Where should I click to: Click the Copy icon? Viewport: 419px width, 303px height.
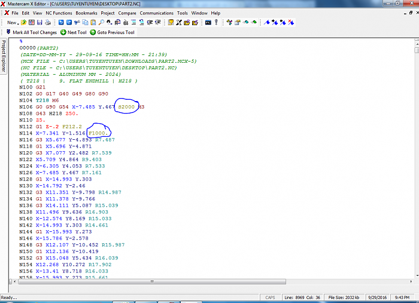click(x=85, y=22)
